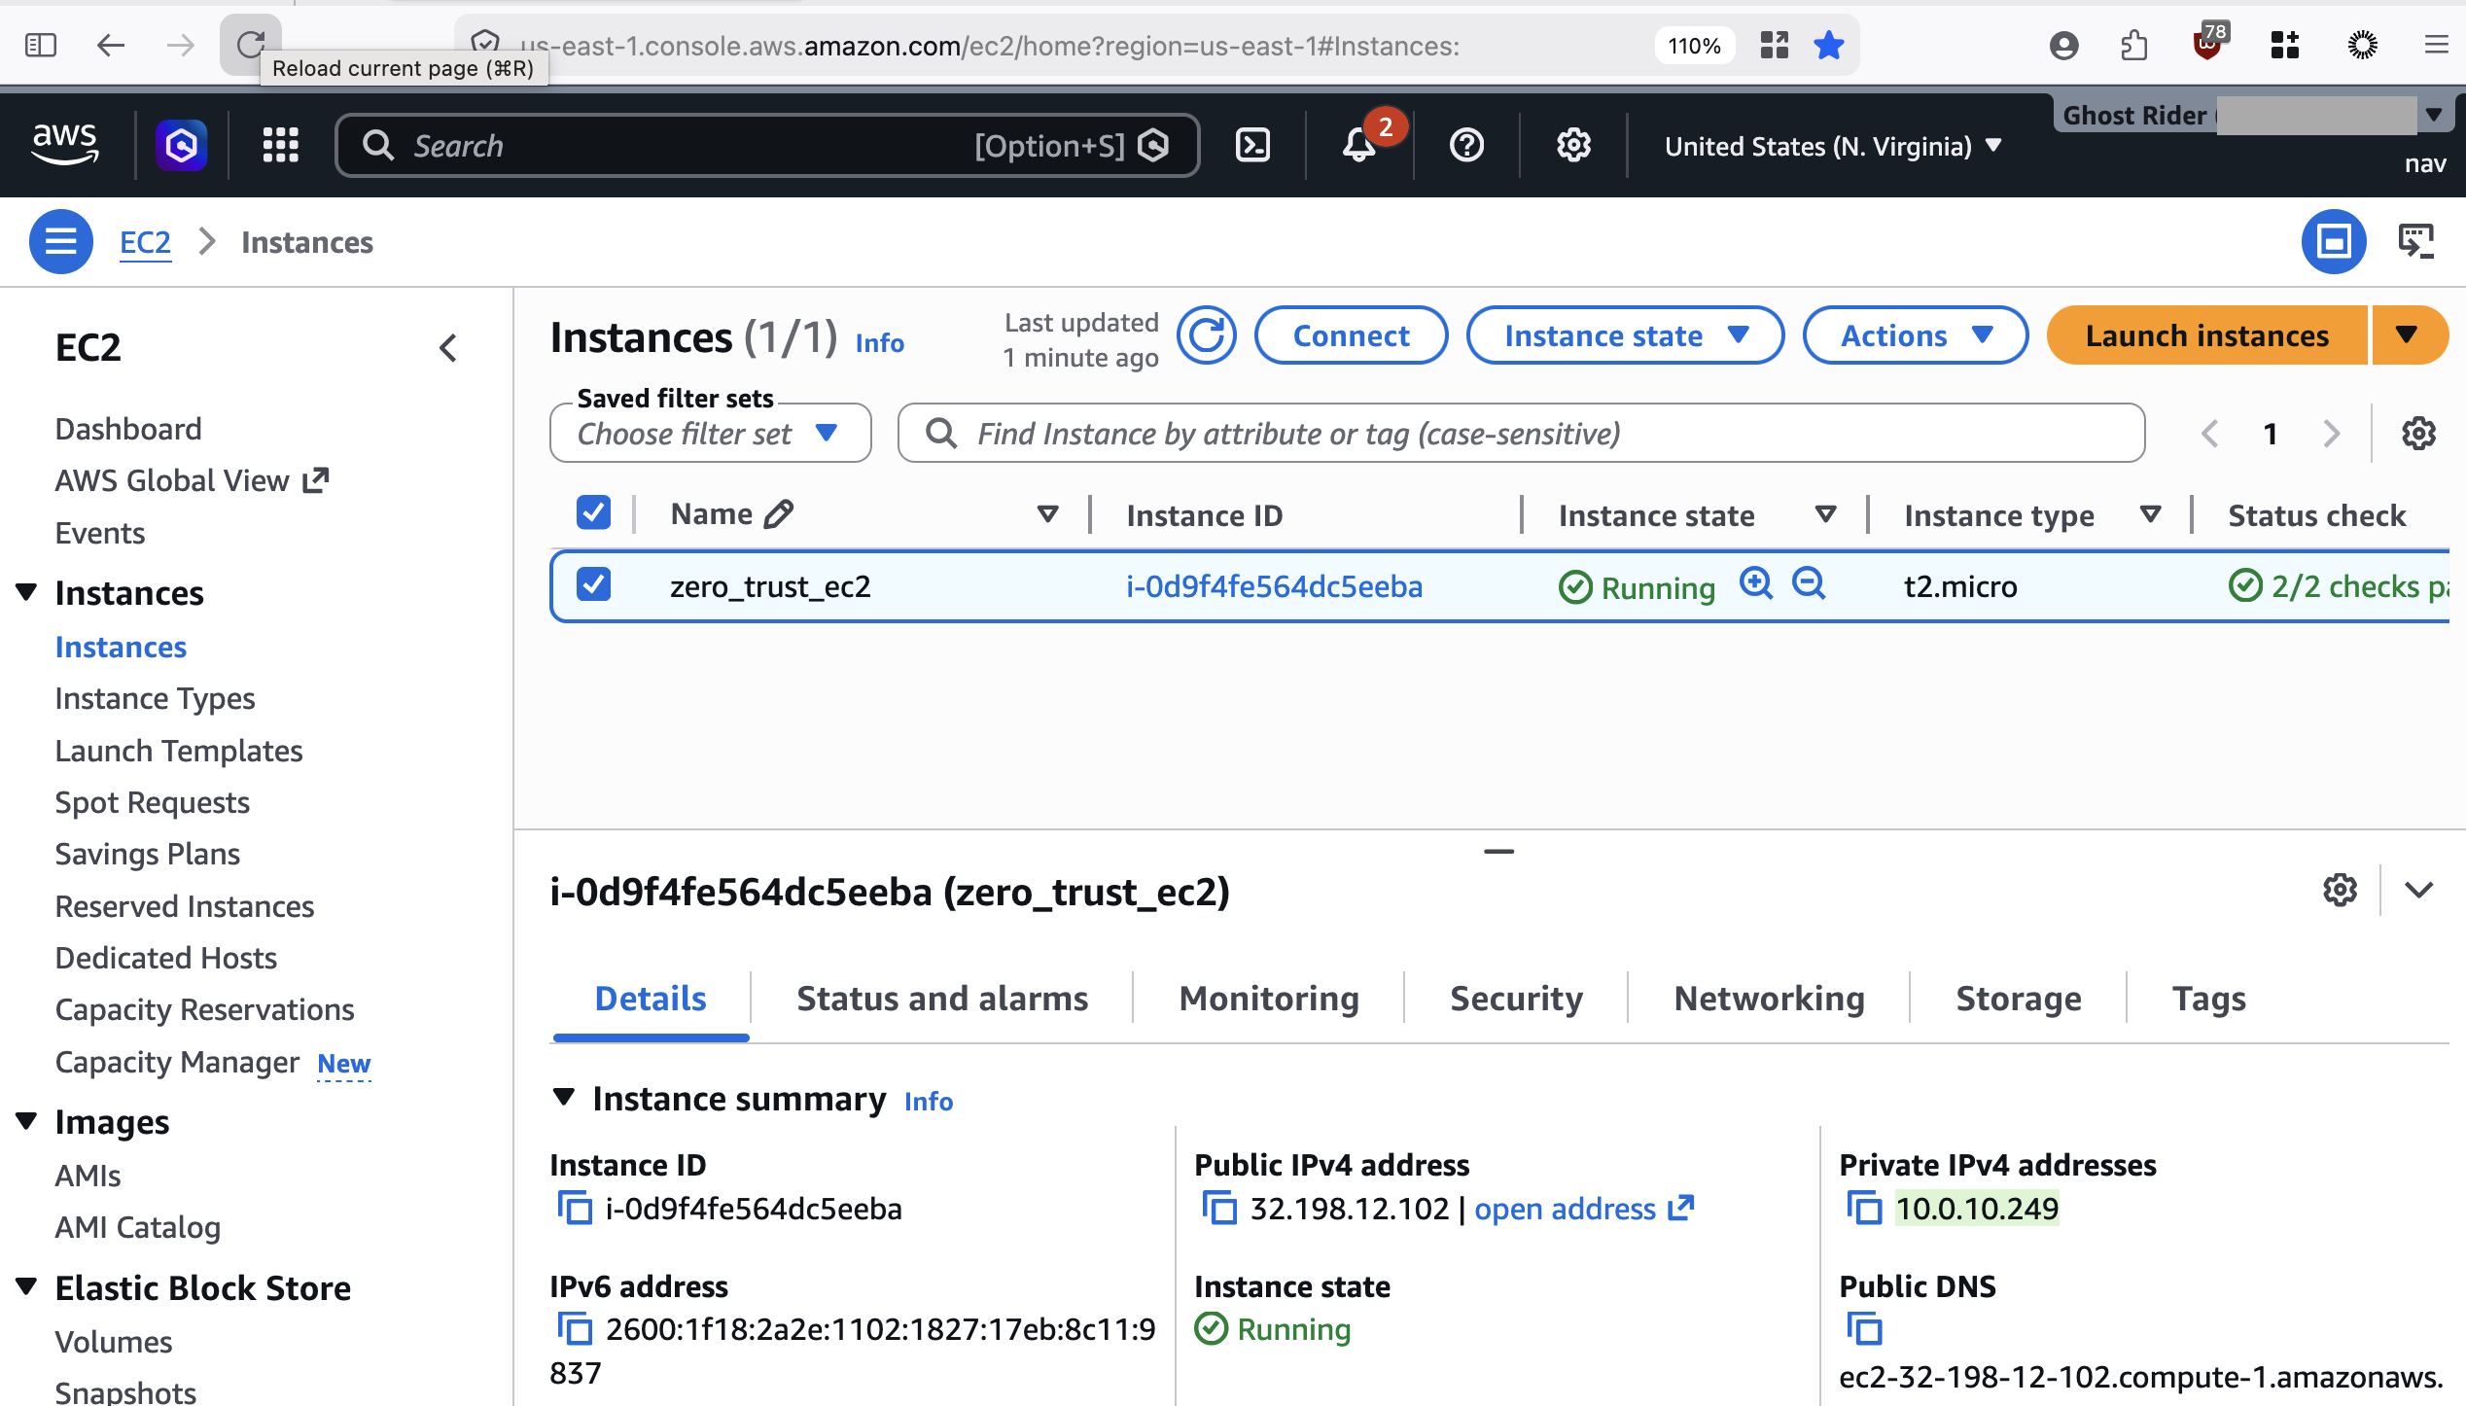Copy the Private IPv4 address
This screenshot has width=2466, height=1406.
pyautogui.click(x=1864, y=1209)
